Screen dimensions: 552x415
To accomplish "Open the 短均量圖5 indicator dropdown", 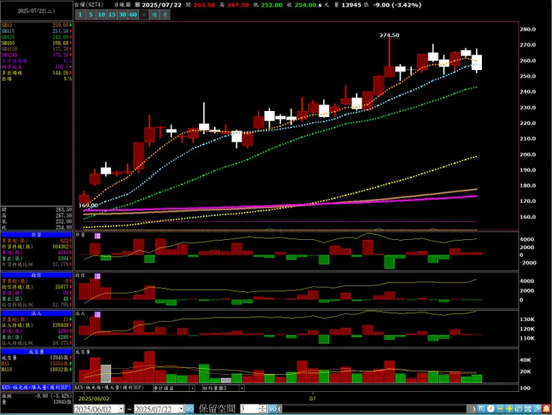I will 242,388.
